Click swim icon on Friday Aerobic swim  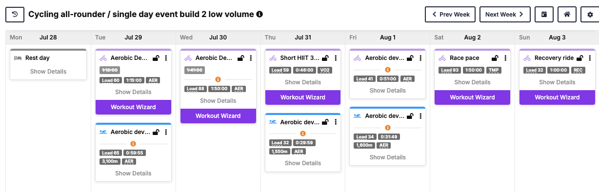pyautogui.click(x=358, y=116)
